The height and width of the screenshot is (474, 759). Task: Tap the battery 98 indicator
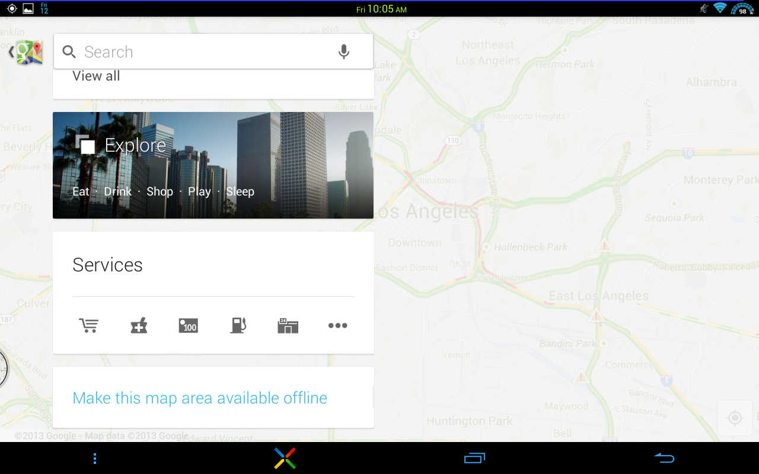click(x=742, y=9)
